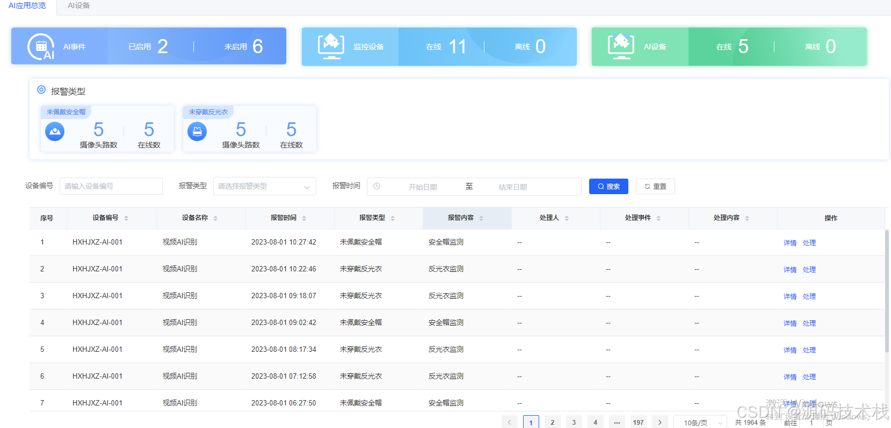Click the 序号 column header
Screen dimensions: 891x428
[47, 218]
